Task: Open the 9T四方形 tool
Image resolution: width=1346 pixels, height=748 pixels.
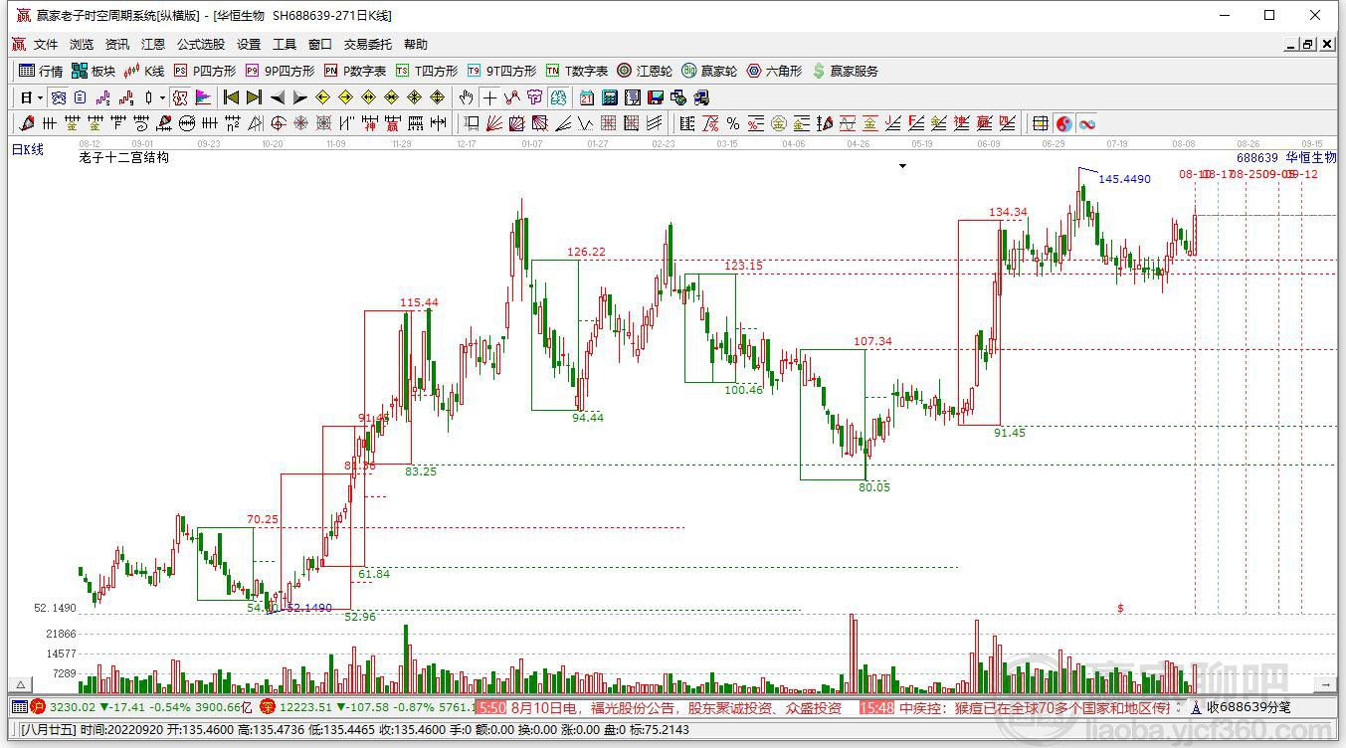Action: pos(501,71)
